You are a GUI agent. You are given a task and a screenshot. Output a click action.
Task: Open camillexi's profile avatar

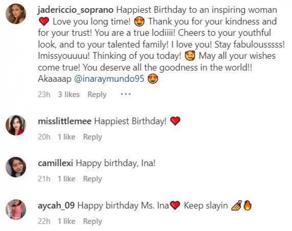pos(16,167)
